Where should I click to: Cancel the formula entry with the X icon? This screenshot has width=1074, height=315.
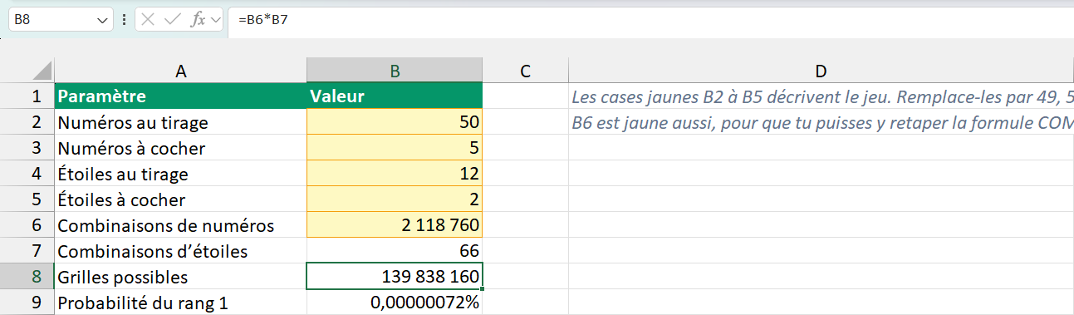click(149, 19)
